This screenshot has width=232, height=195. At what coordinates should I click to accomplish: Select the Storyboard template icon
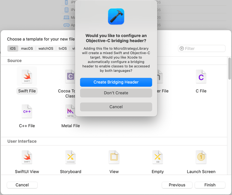(x=71, y=157)
